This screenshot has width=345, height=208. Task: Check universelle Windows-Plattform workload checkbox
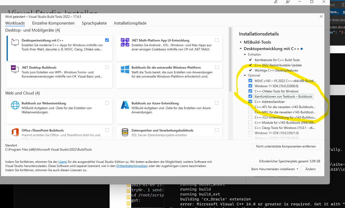(x=217, y=67)
